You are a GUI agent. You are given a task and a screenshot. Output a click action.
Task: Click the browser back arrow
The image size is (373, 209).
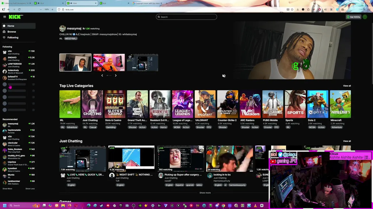click(9, 10)
